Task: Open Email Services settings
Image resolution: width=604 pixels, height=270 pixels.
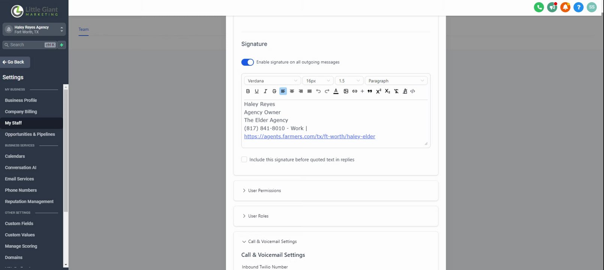Action: coord(19,179)
